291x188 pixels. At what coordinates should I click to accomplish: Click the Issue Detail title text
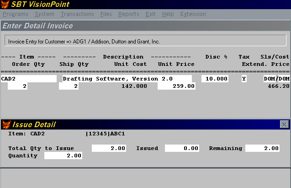tap(34, 124)
